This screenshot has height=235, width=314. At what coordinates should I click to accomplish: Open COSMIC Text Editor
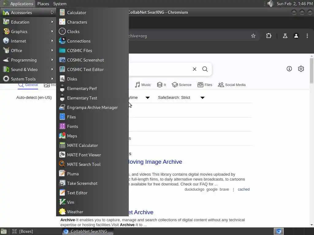92,69
